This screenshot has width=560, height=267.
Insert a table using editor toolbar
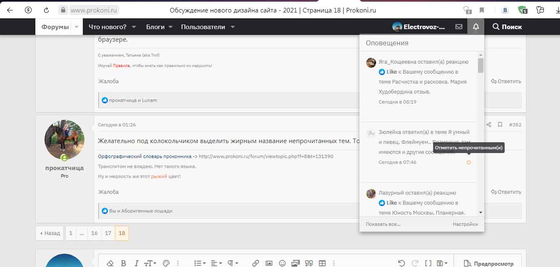click(x=322, y=263)
